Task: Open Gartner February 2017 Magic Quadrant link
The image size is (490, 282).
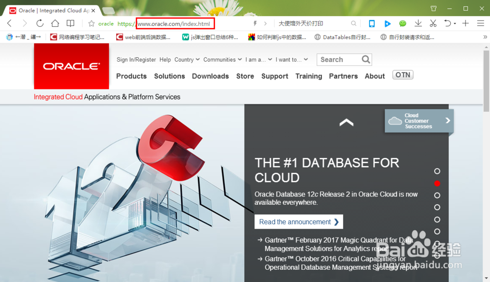Action: (339, 244)
